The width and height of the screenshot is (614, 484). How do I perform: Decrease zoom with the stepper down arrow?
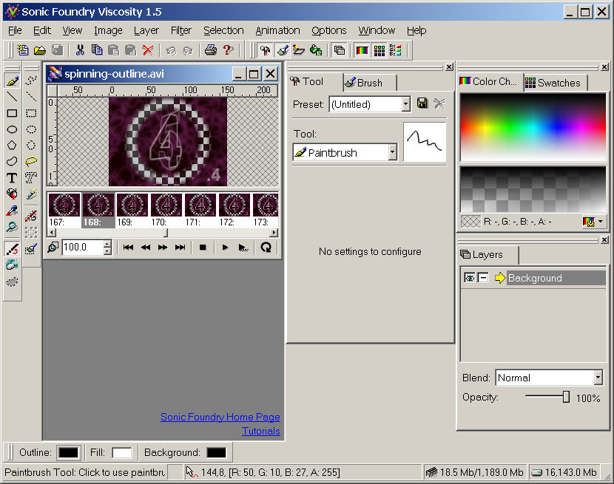pyautogui.click(x=107, y=250)
